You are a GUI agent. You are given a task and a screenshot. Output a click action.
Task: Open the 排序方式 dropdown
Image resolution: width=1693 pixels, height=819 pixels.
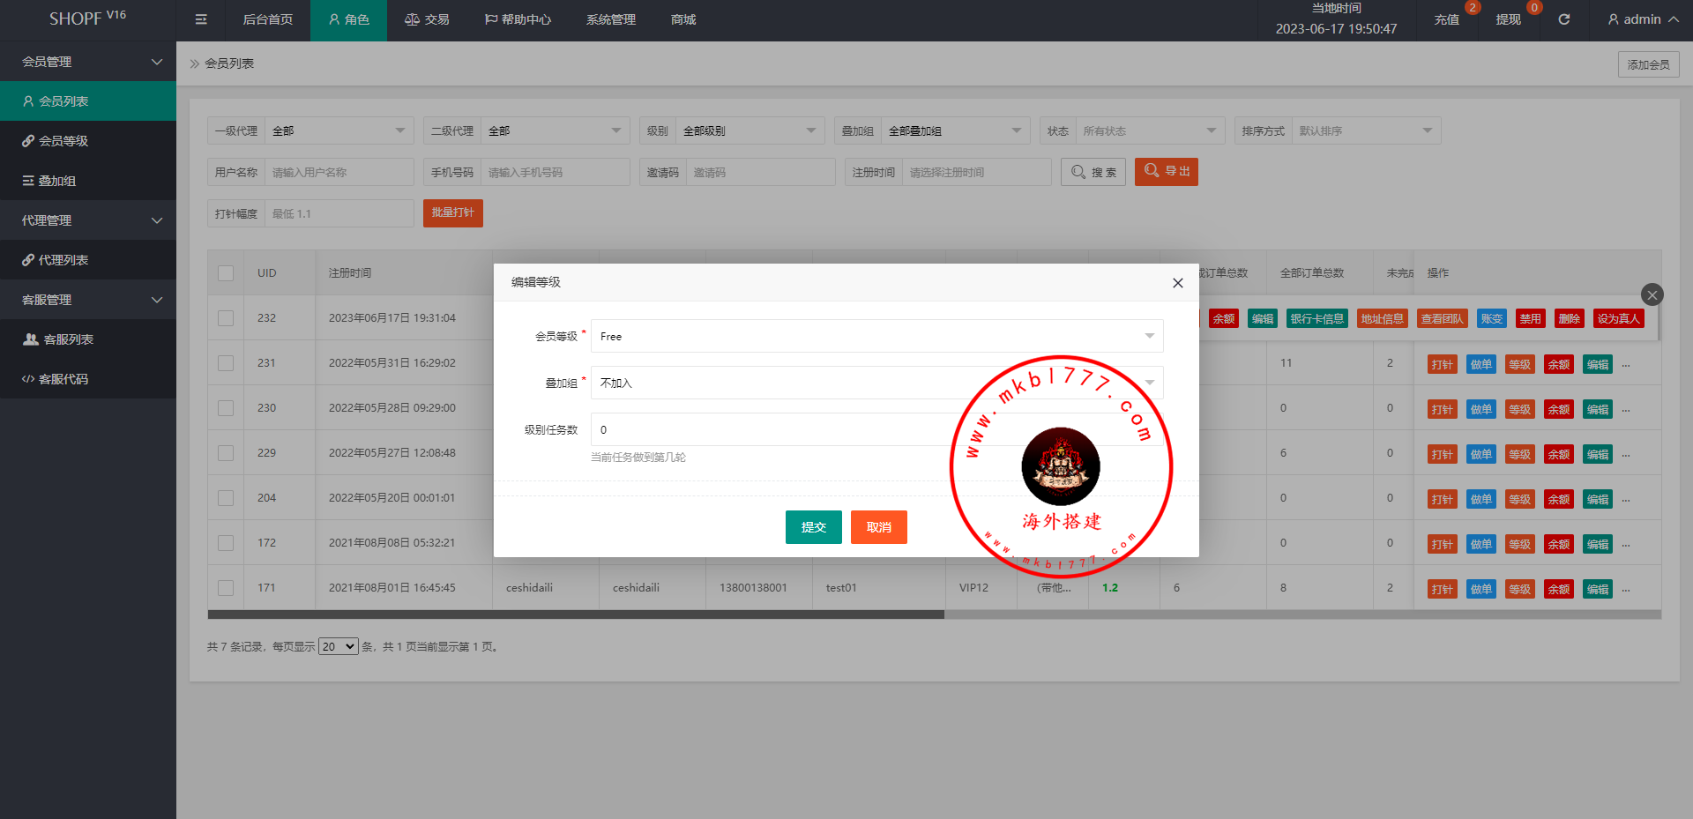[x=1367, y=130]
